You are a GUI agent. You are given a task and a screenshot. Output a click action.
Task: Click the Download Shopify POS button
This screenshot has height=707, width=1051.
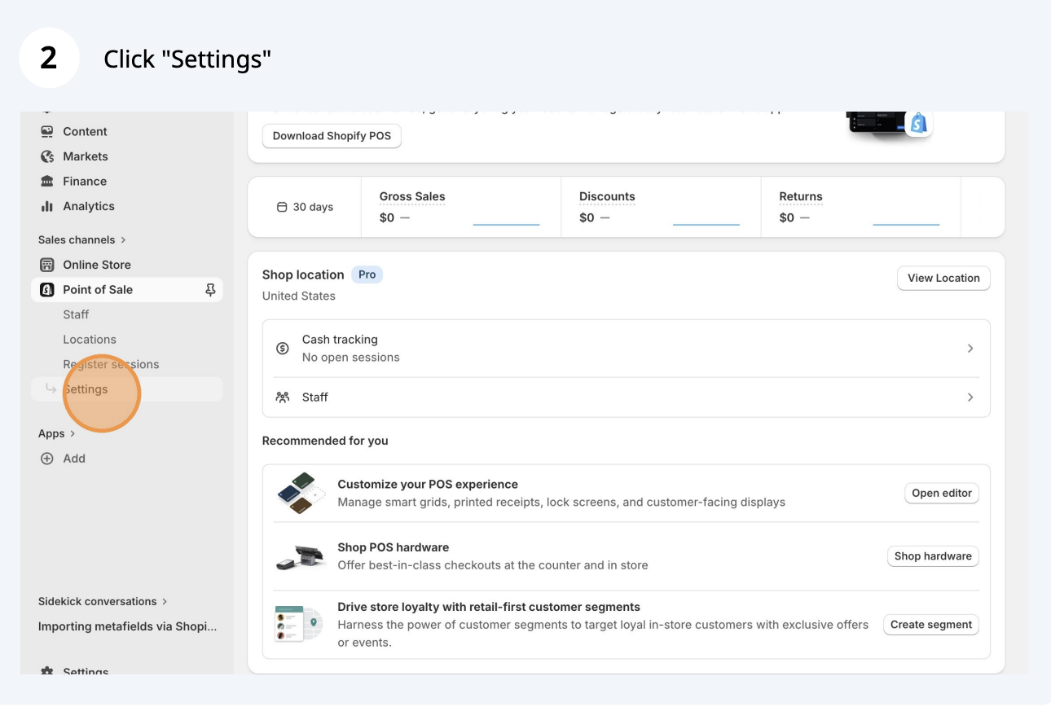[332, 136]
